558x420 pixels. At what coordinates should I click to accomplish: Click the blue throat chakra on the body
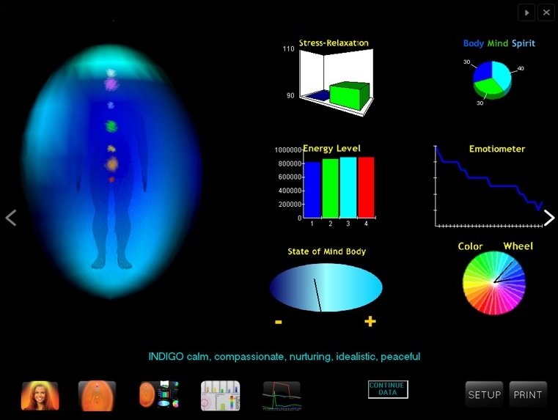click(x=111, y=105)
